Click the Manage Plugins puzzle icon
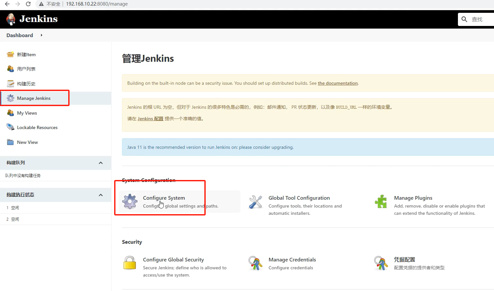The width and height of the screenshot is (494, 291). click(381, 201)
